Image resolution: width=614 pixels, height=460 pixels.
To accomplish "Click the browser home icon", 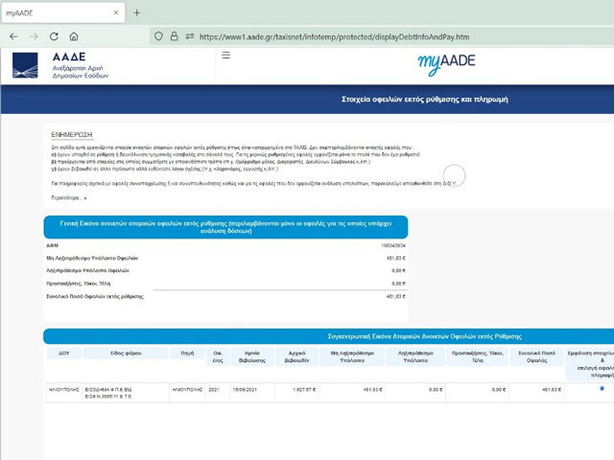I will pos(74,36).
